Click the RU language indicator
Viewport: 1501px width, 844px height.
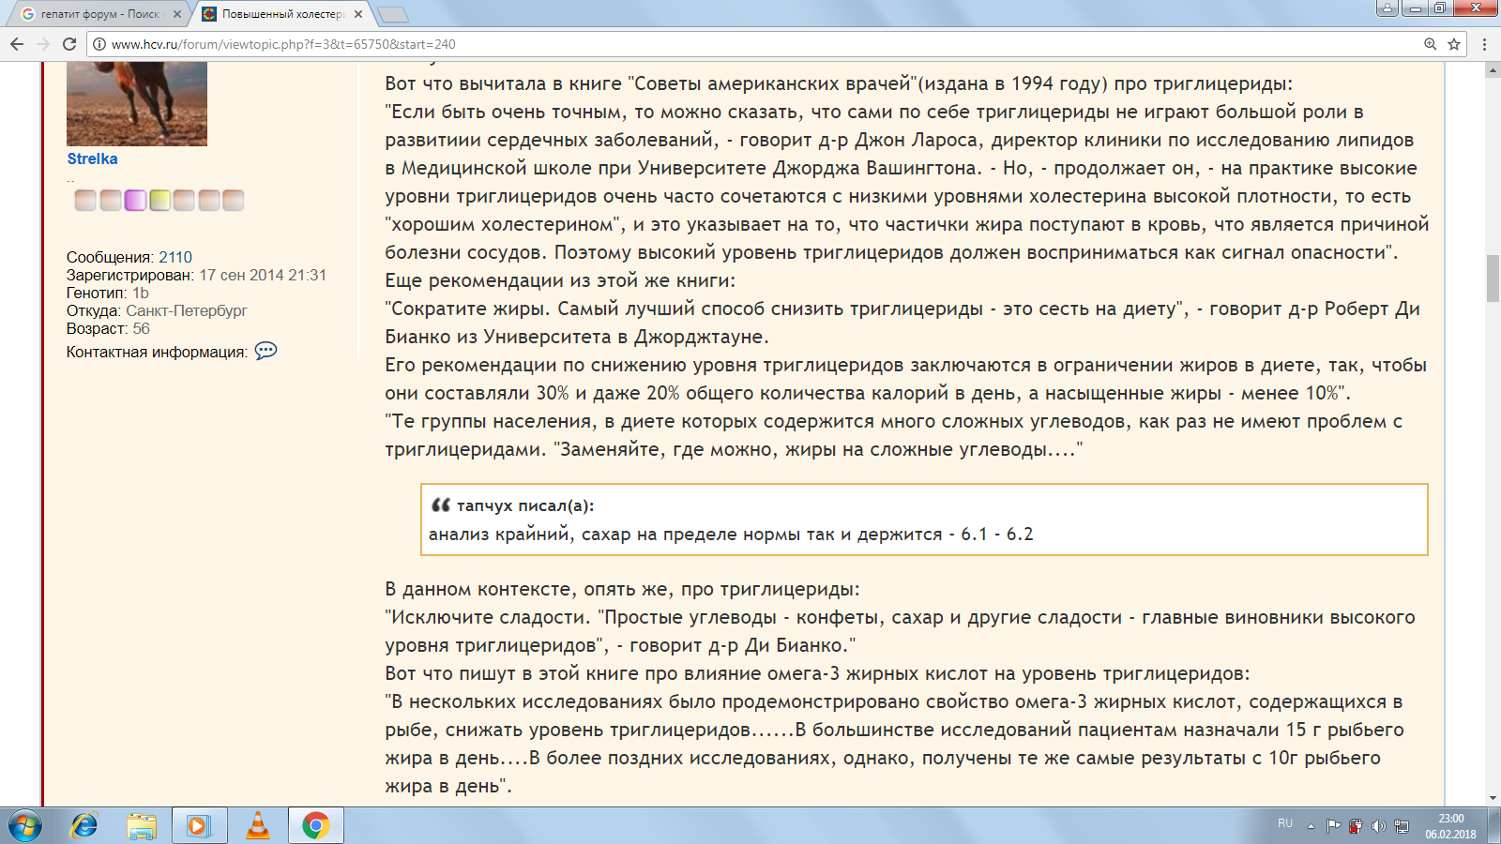pyautogui.click(x=1284, y=823)
